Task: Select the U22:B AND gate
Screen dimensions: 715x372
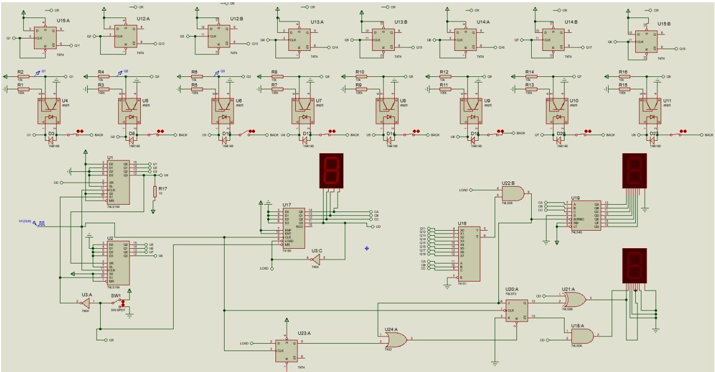Action: tap(515, 192)
